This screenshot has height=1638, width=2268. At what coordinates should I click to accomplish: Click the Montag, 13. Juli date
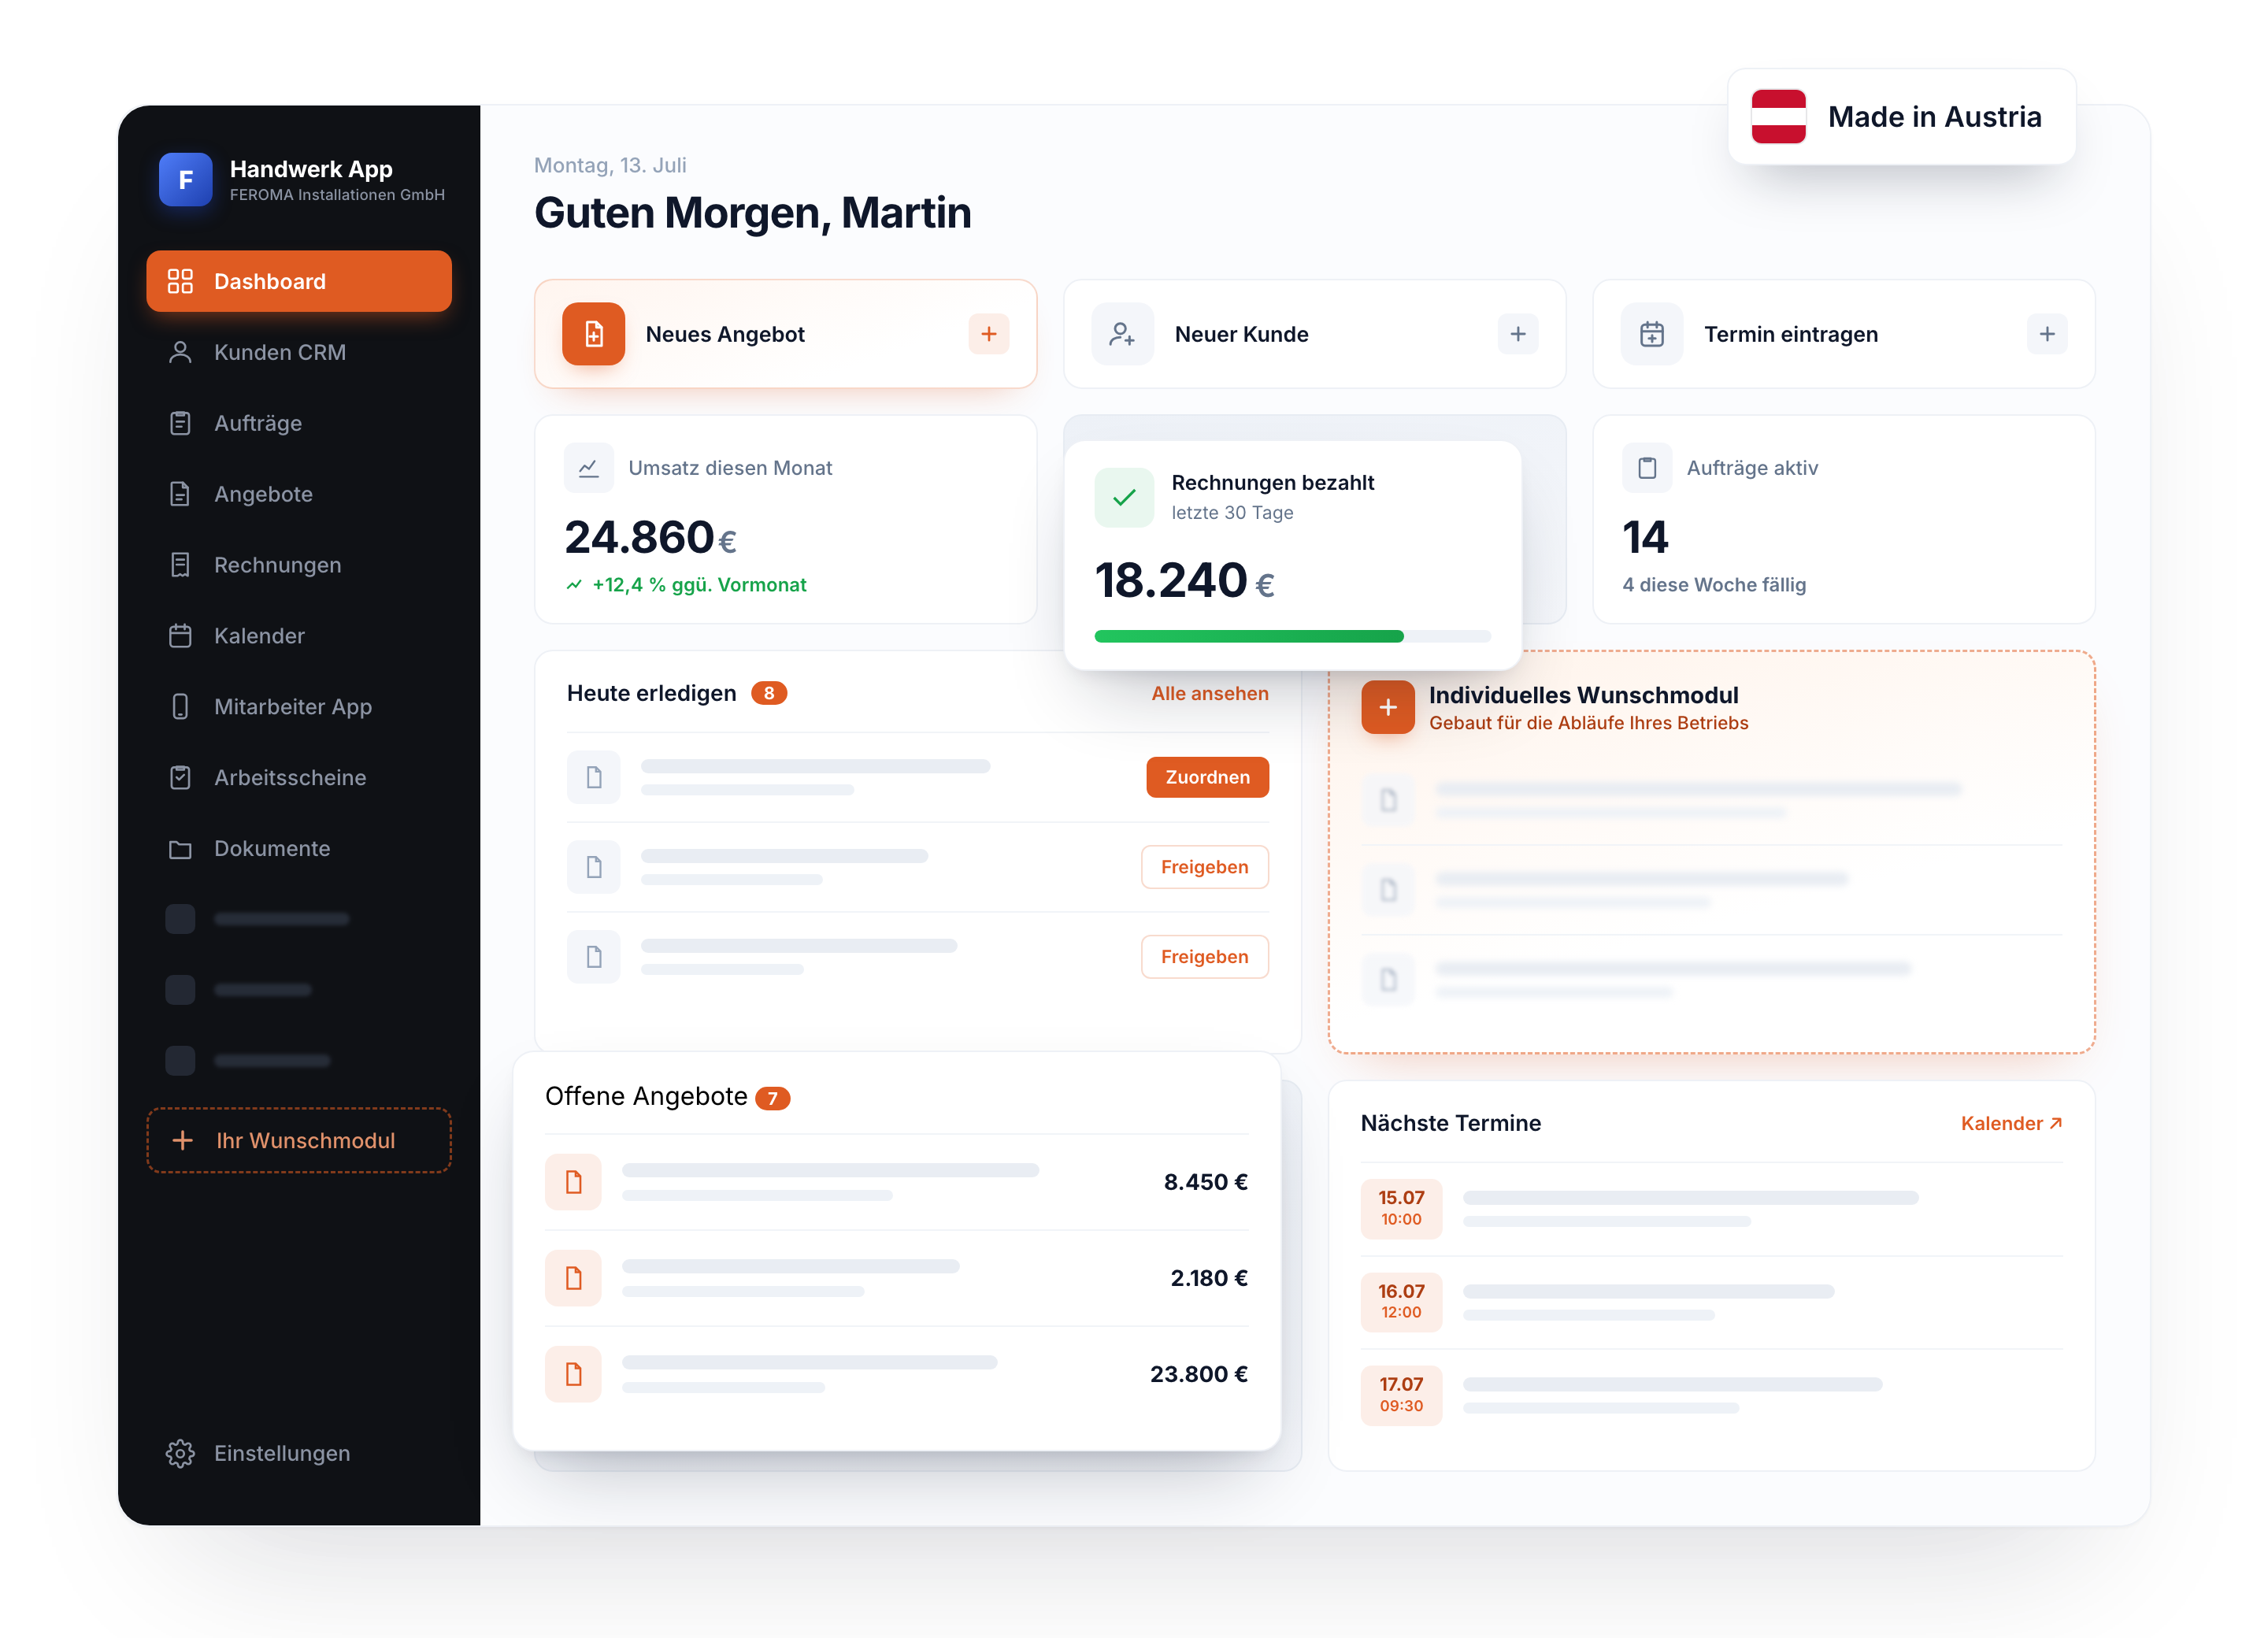[610, 165]
